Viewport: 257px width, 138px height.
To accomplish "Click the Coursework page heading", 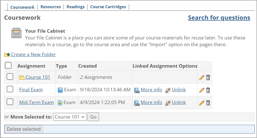I will pos(22,18).
